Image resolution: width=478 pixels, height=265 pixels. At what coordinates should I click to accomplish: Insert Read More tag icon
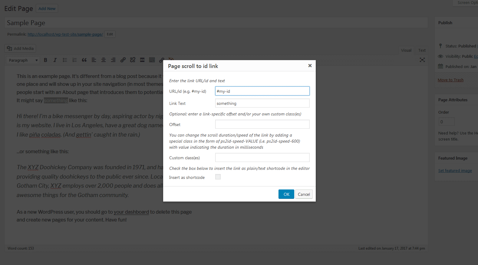(142, 60)
